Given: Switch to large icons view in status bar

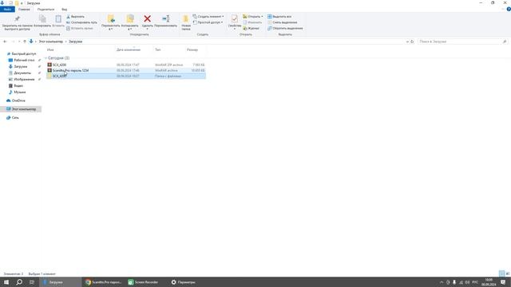Looking at the screenshot, I should (508, 273).
